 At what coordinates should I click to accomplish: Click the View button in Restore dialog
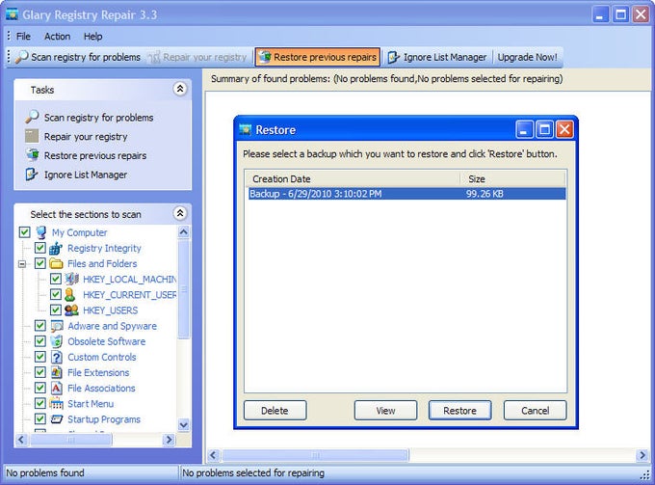(x=385, y=411)
